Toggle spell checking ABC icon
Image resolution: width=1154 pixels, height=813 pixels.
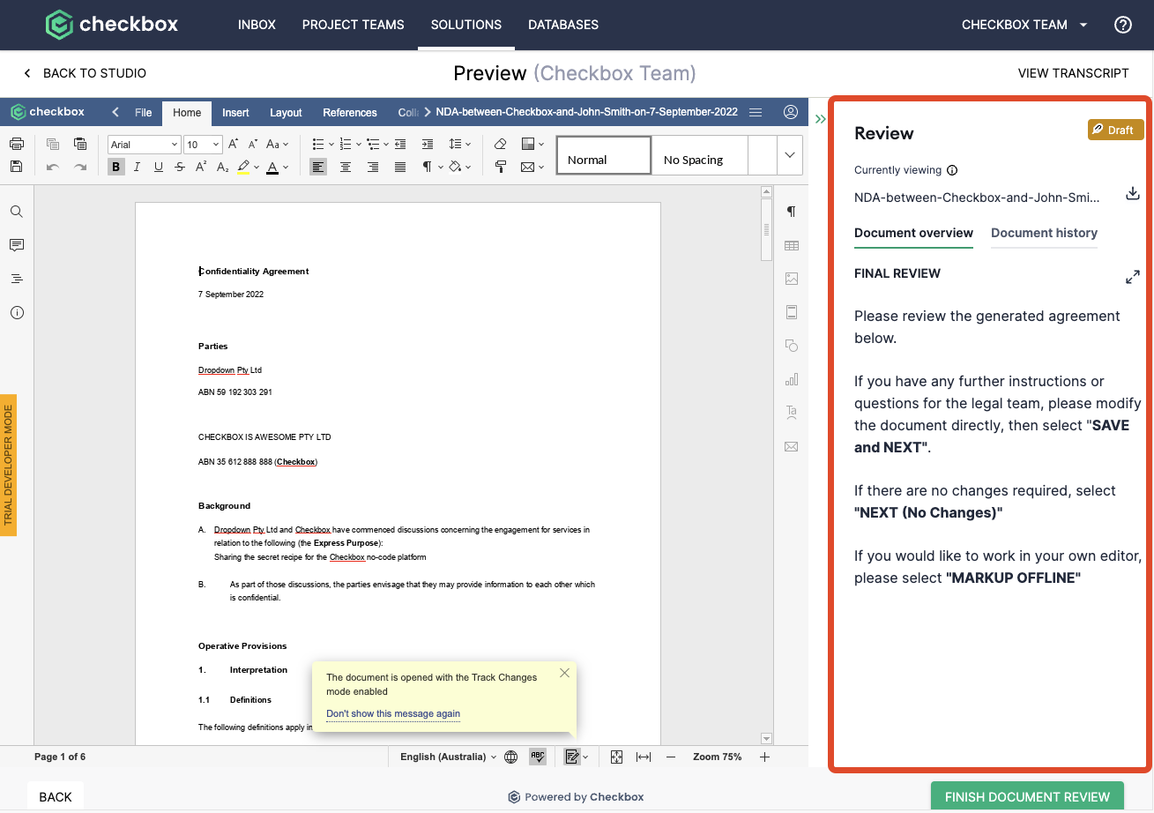pyautogui.click(x=537, y=757)
